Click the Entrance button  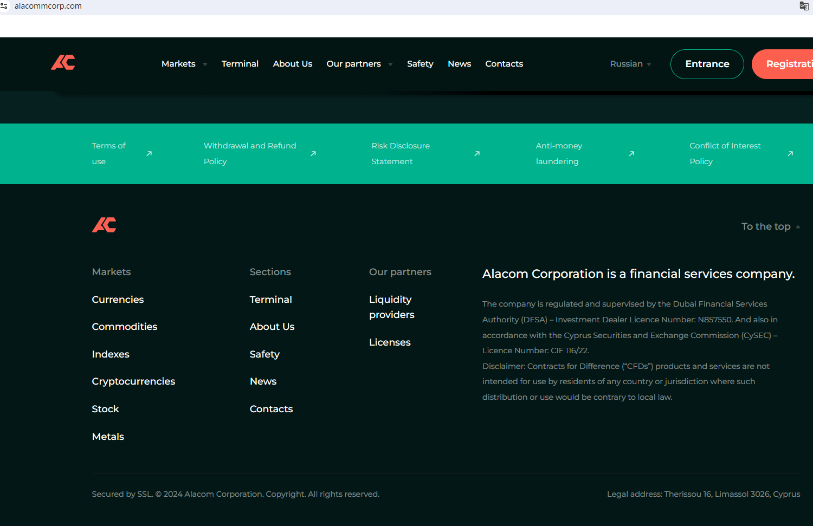click(x=707, y=64)
